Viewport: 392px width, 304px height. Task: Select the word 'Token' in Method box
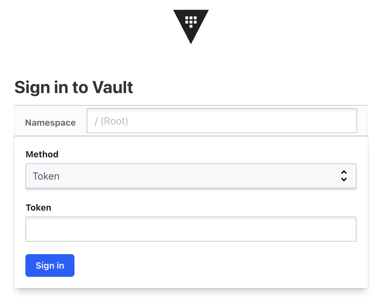tap(46, 176)
